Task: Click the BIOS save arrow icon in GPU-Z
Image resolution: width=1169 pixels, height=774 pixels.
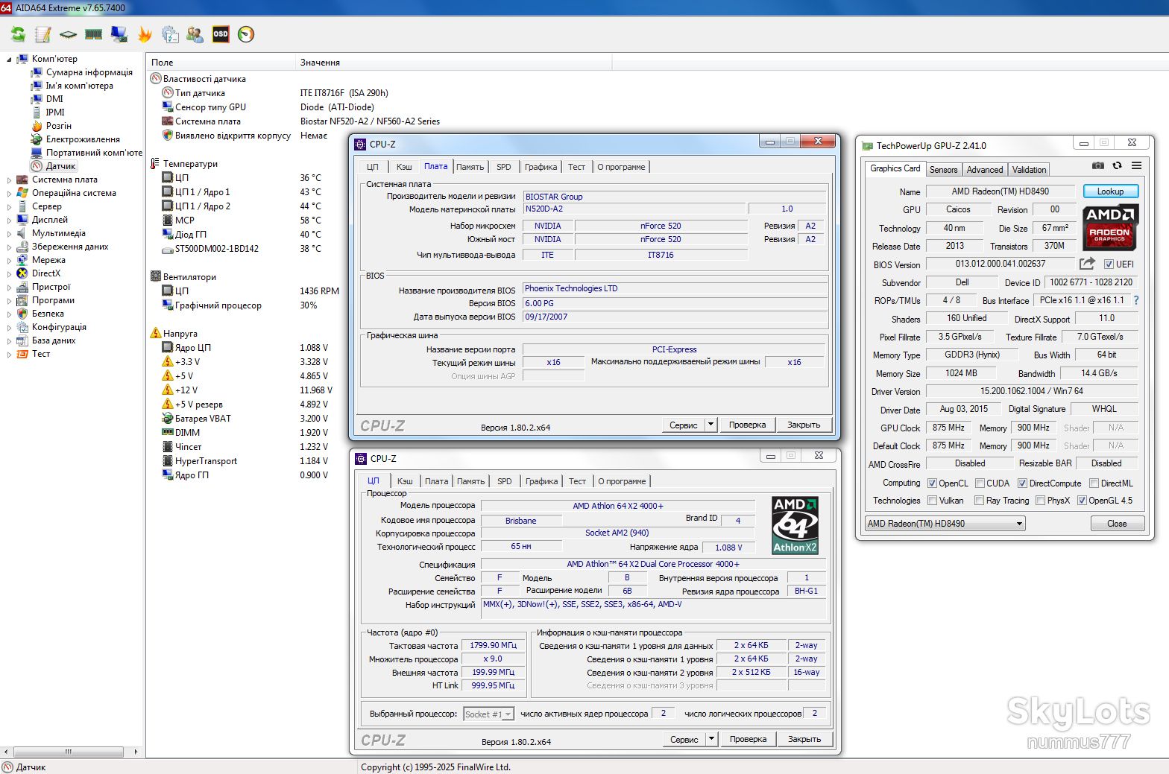Action: pos(1088,264)
